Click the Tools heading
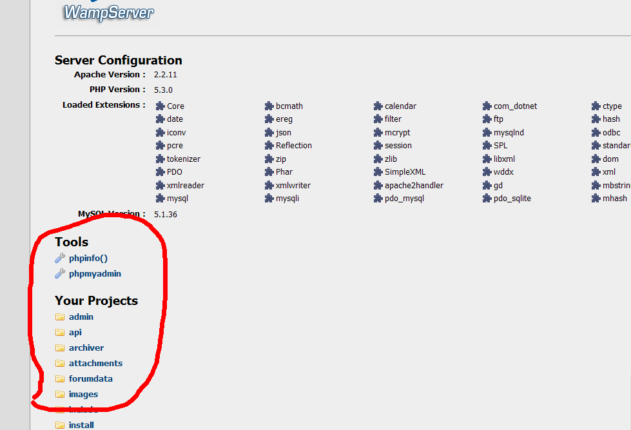Viewport: 631px width, 430px height. (72, 242)
